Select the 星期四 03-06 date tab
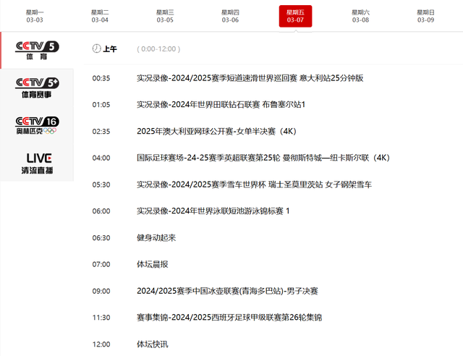This screenshot has height=356, width=463. pos(230,16)
